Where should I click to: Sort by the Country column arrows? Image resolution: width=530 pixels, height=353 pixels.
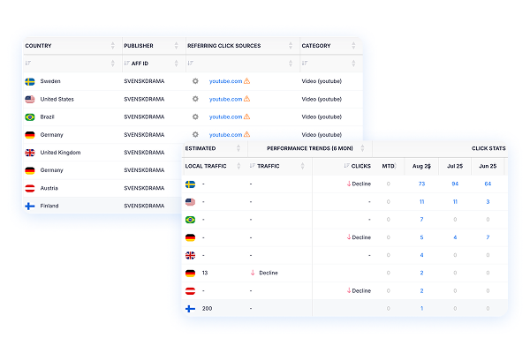112,46
